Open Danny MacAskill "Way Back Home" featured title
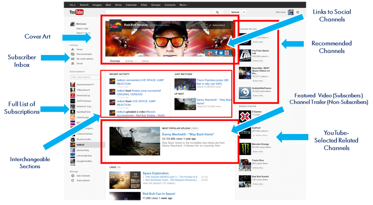The height and width of the screenshot is (205, 373). (188, 134)
